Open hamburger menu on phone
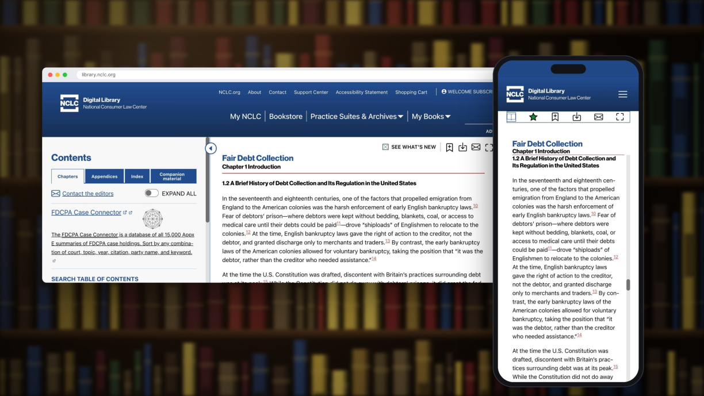 (x=622, y=94)
